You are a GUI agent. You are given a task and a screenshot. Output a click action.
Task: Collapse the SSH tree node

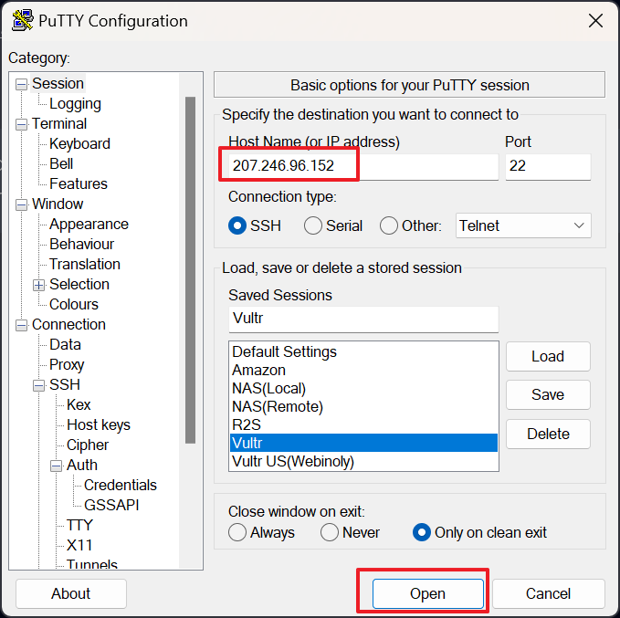pyautogui.click(x=39, y=385)
